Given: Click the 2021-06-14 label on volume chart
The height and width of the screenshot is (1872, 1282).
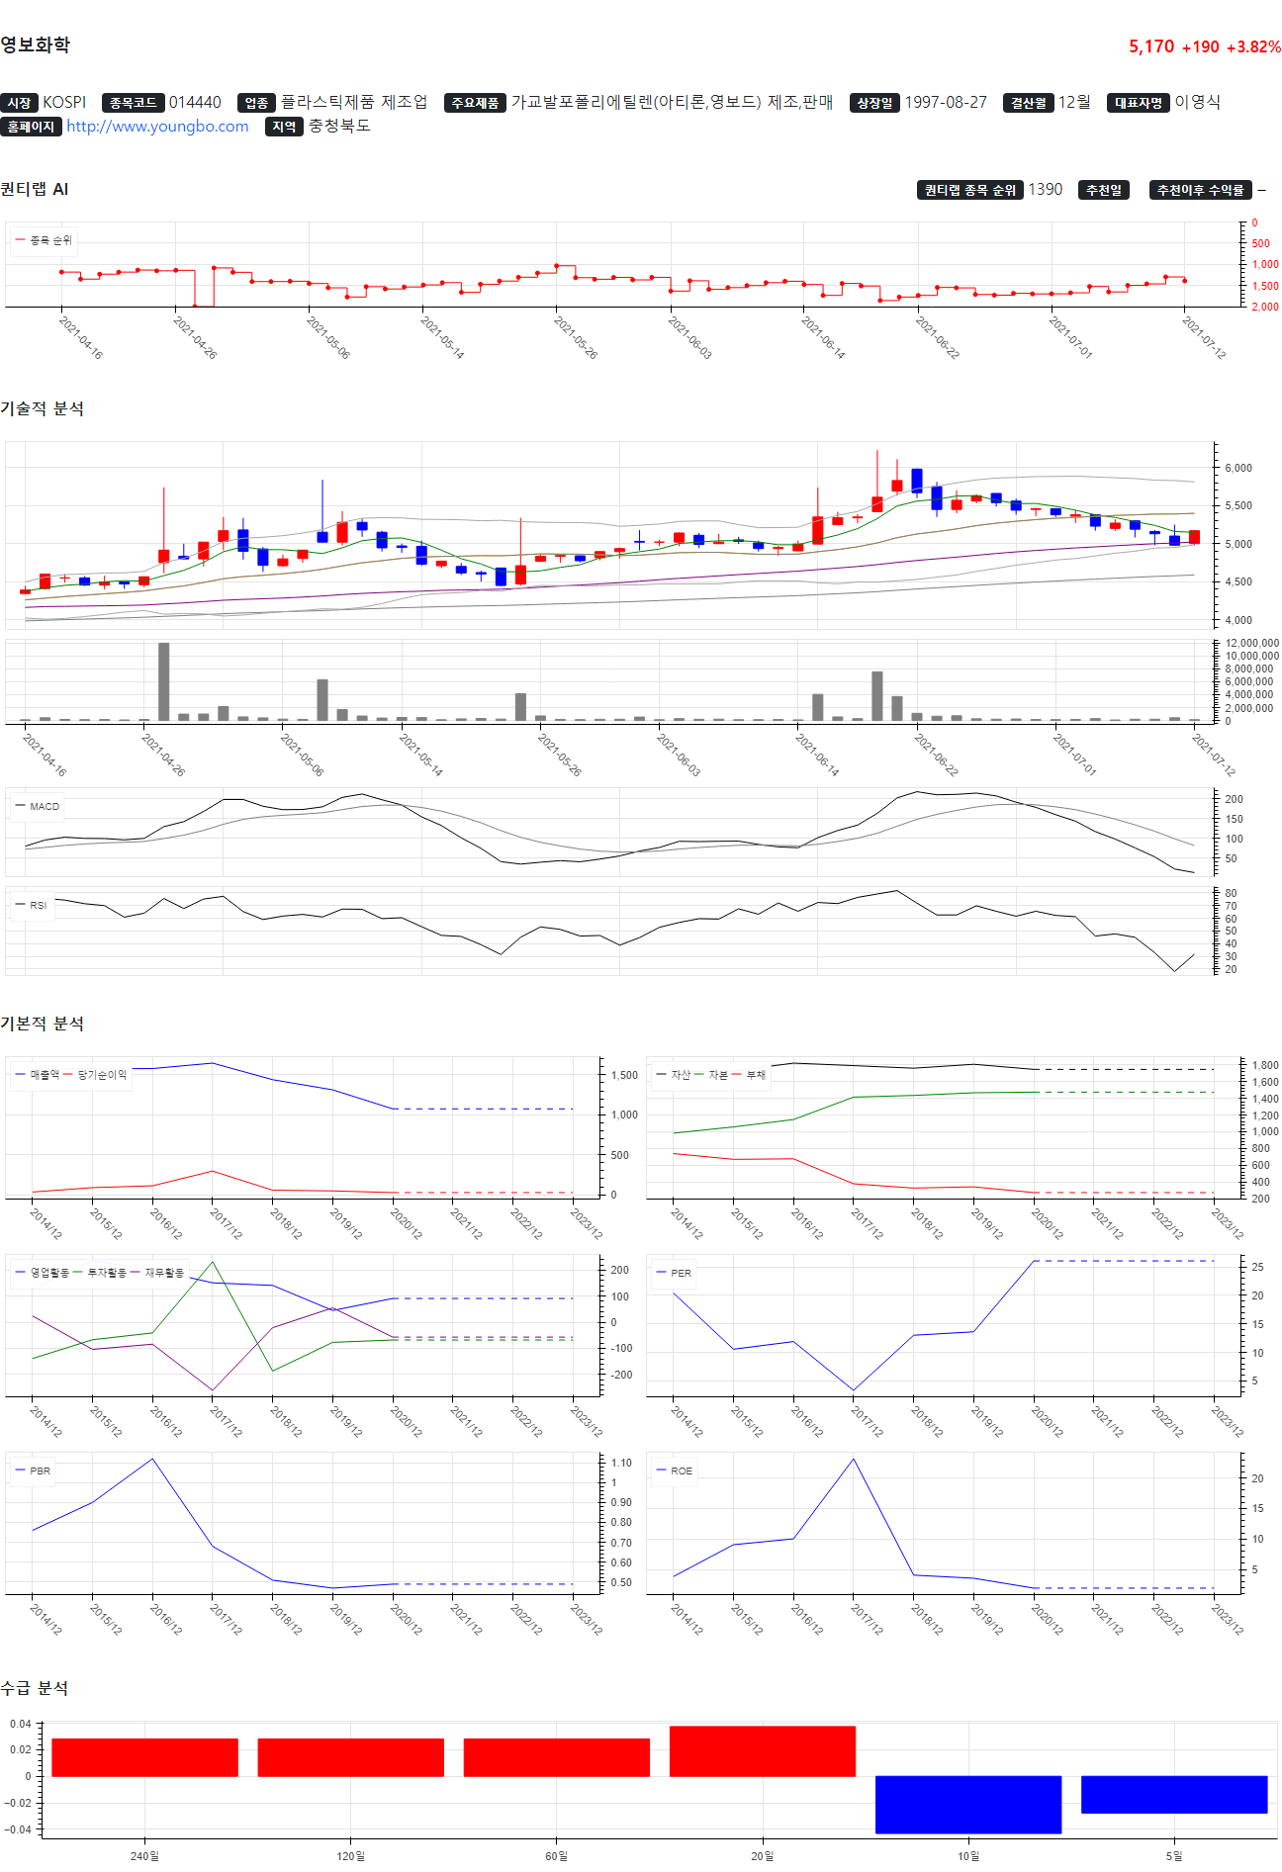Looking at the screenshot, I should coord(817,755).
